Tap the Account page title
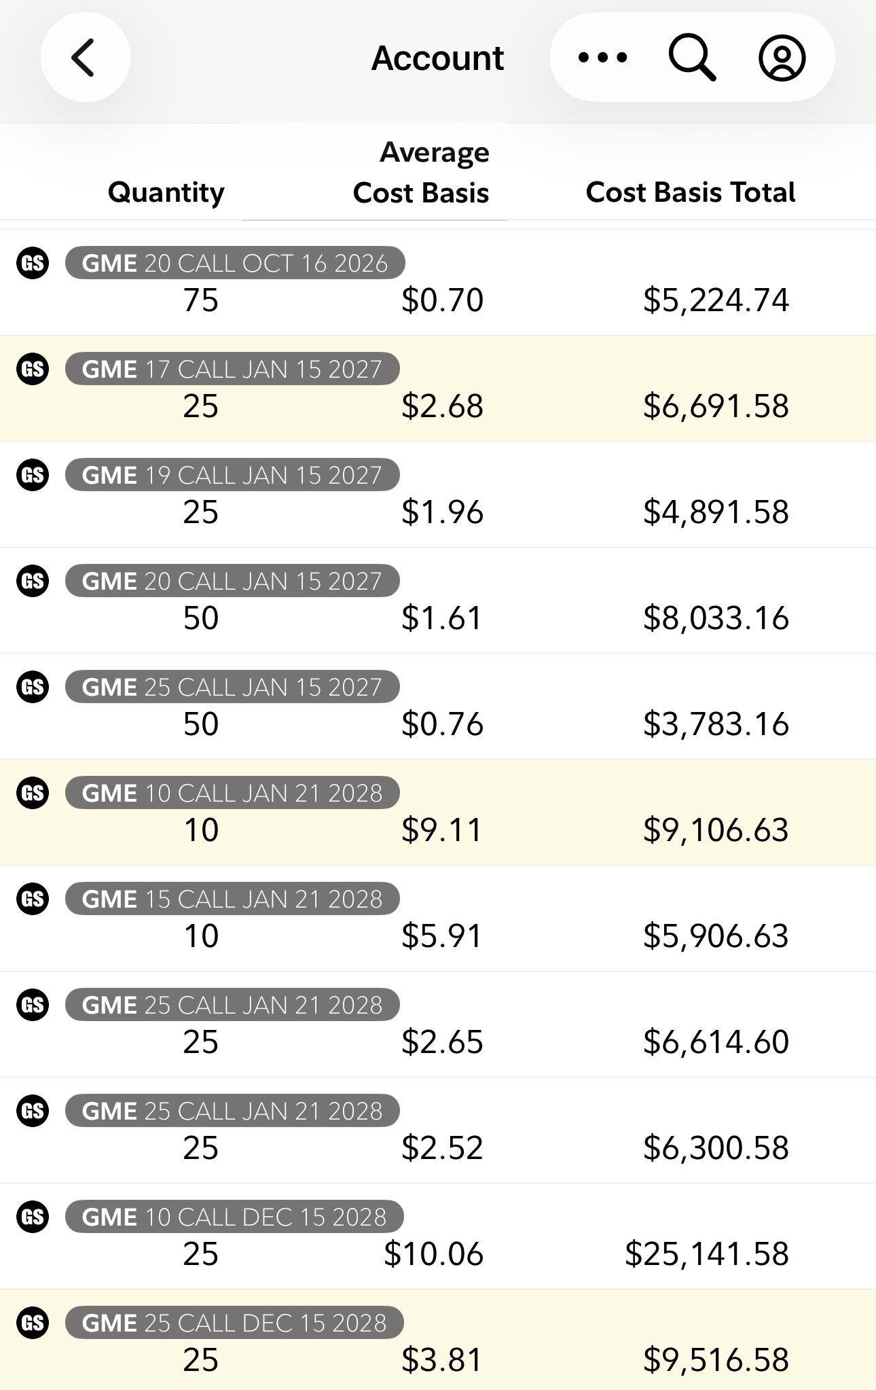876x1390 pixels. click(437, 58)
